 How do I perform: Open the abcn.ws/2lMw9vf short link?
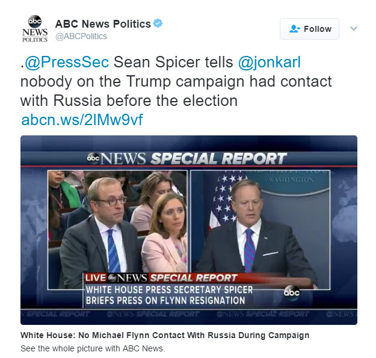pyautogui.click(x=82, y=119)
